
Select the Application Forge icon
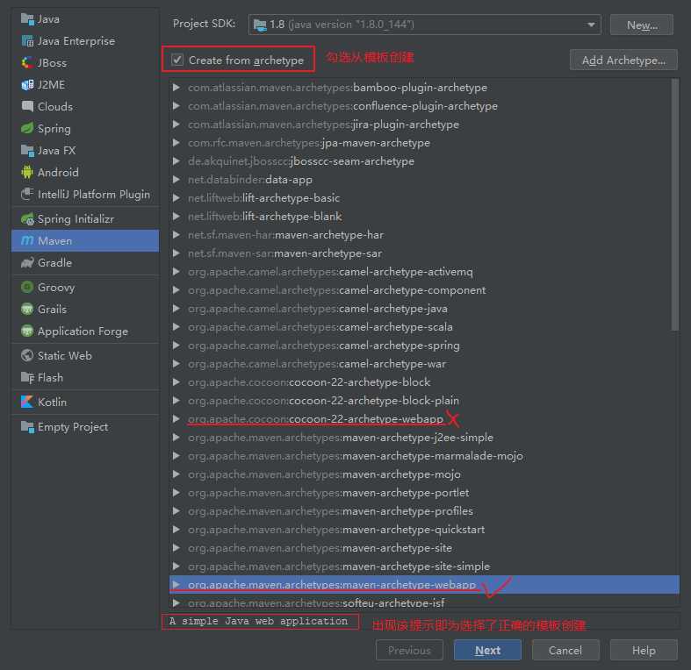[27, 331]
